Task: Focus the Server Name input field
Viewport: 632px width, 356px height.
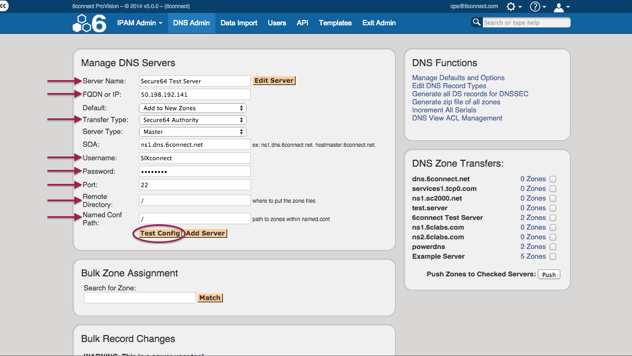Action: pos(195,81)
